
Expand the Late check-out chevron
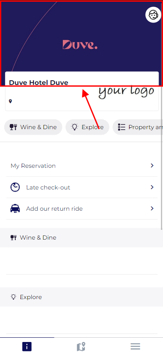point(152,187)
